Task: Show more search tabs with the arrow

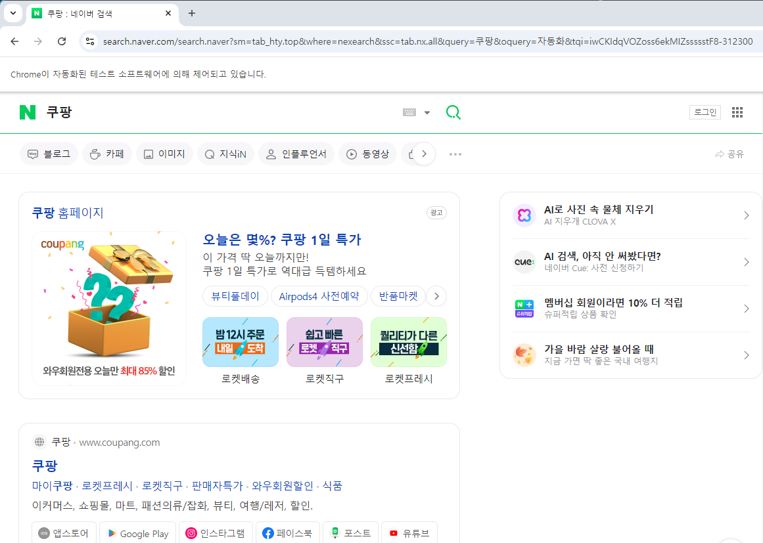Action: (x=424, y=154)
